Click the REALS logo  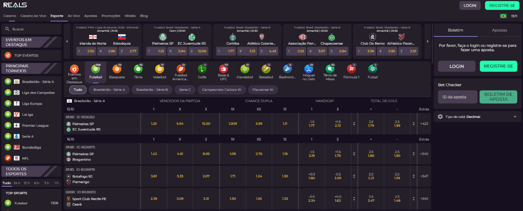click(x=15, y=5)
